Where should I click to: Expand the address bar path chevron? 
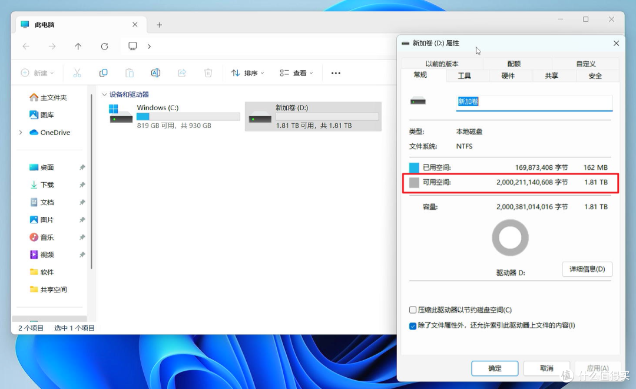pyautogui.click(x=149, y=47)
